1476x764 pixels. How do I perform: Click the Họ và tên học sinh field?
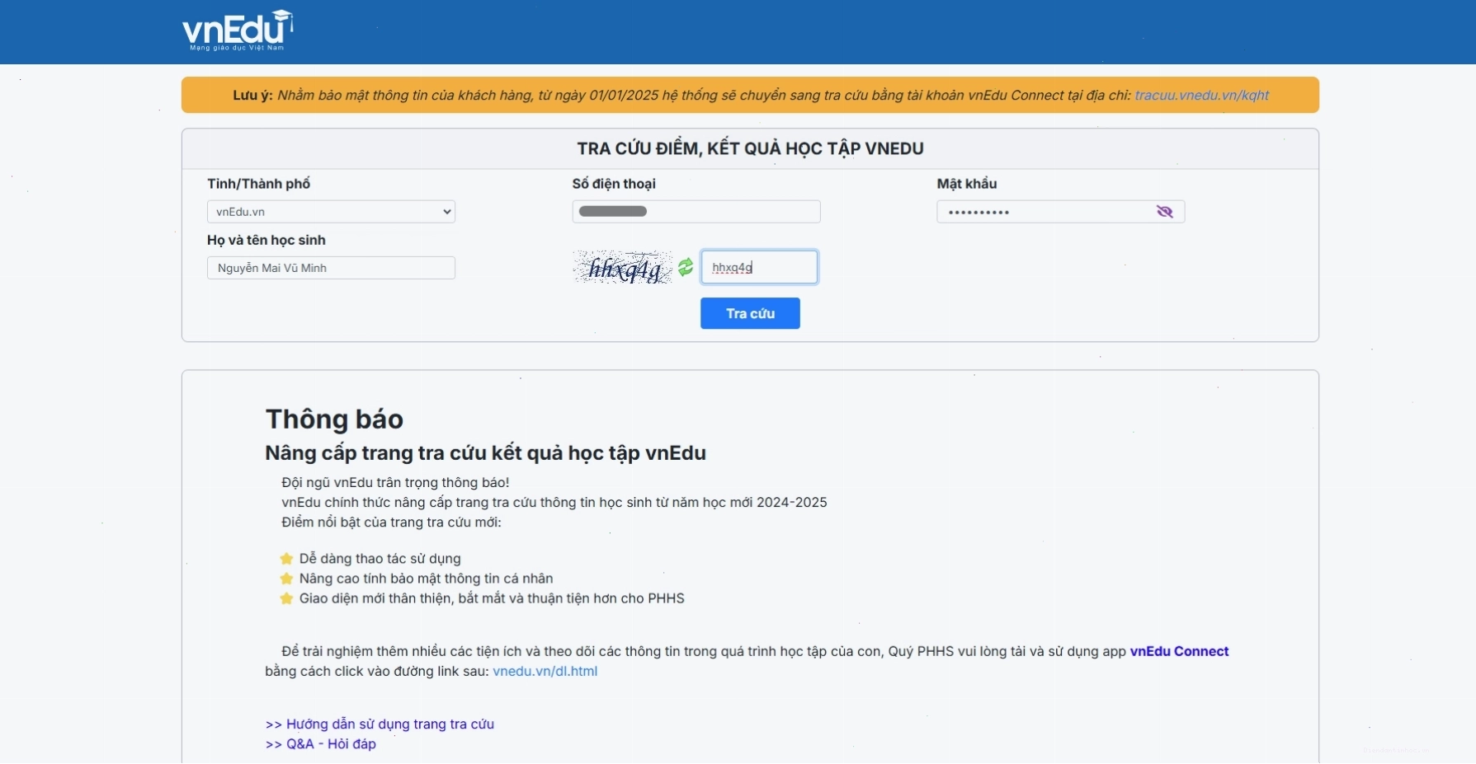click(x=331, y=268)
